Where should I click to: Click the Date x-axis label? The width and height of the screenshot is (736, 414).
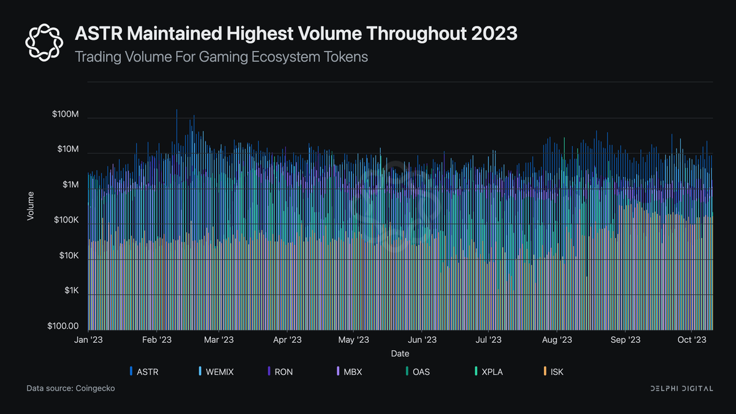click(400, 354)
